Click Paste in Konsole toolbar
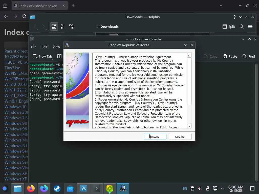Screen dimensions: 259x194 [230, 56]
